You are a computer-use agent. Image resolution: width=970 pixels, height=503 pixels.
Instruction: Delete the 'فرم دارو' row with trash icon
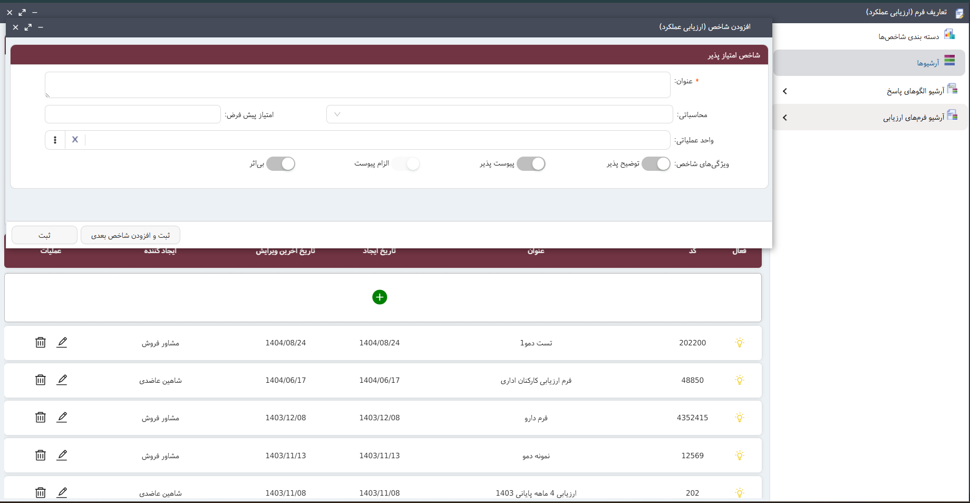(41, 417)
